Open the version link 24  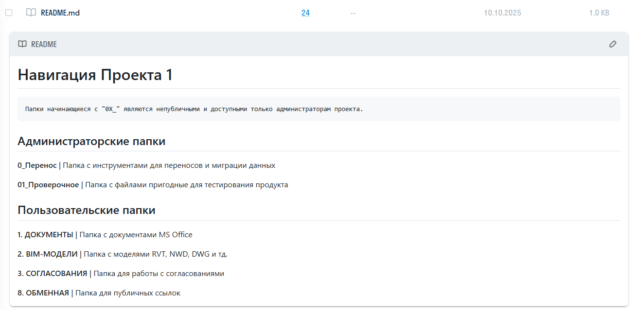305,13
